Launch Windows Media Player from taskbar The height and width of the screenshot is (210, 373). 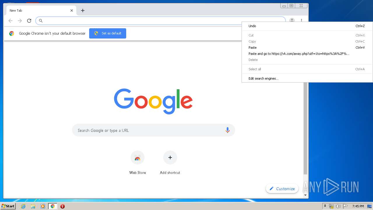(43, 206)
